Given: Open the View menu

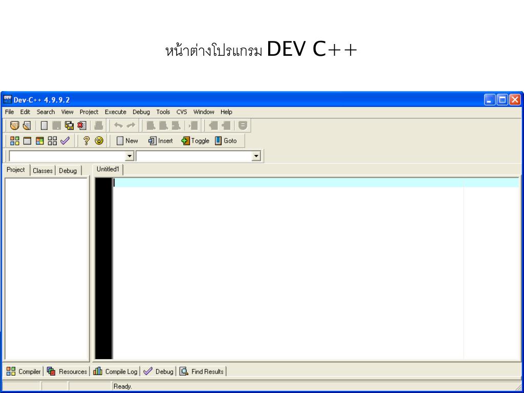Looking at the screenshot, I should pos(67,112).
